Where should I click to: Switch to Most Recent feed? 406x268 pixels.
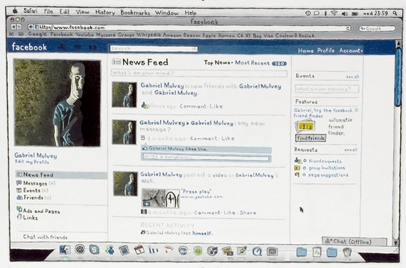[x=252, y=63]
